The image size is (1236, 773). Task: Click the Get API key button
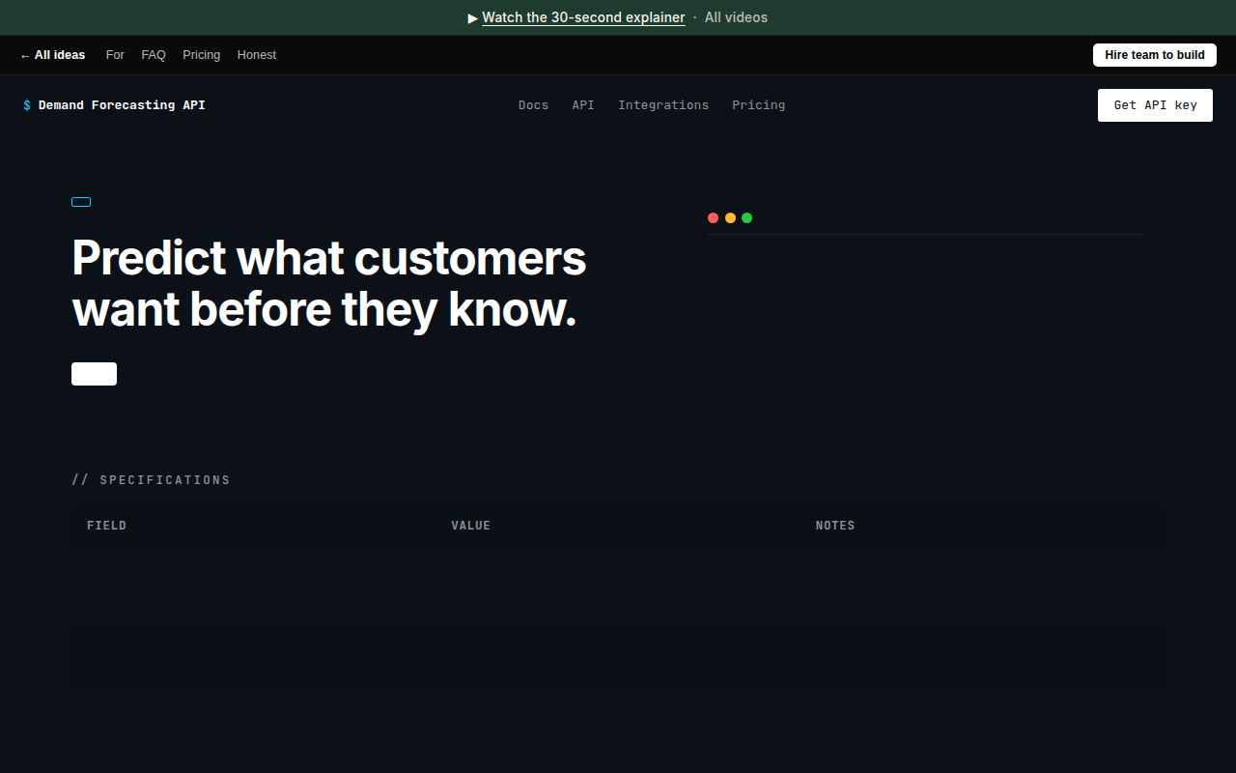(x=1155, y=105)
